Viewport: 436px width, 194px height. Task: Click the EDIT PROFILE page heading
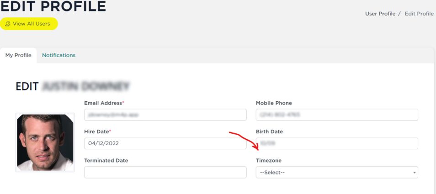click(x=53, y=6)
